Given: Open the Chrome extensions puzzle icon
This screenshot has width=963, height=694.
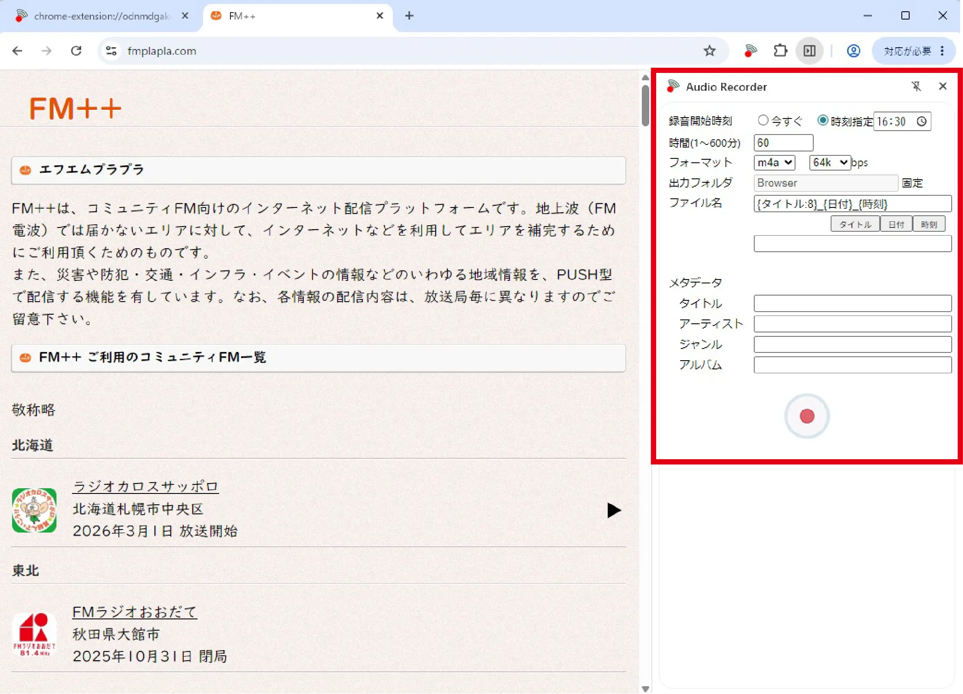Looking at the screenshot, I should (780, 51).
